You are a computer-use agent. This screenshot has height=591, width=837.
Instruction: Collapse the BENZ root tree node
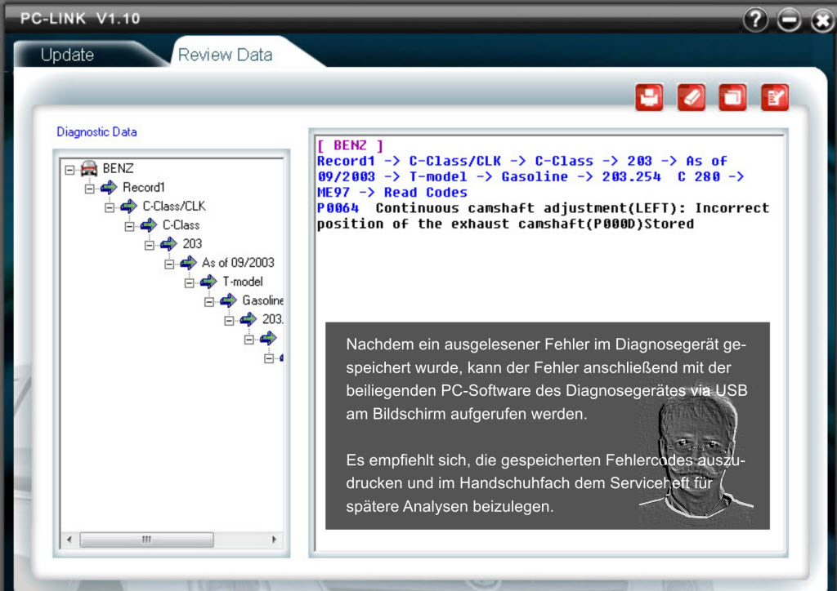click(x=69, y=170)
